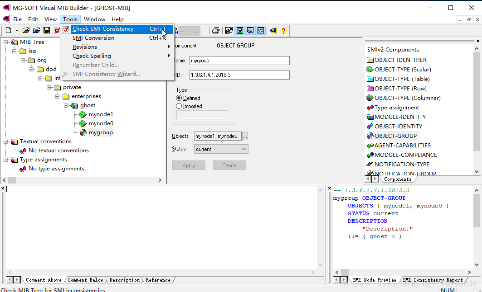Viewport: 482px width, 292px height.
Task: Click the Name input field
Action: (239, 61)
